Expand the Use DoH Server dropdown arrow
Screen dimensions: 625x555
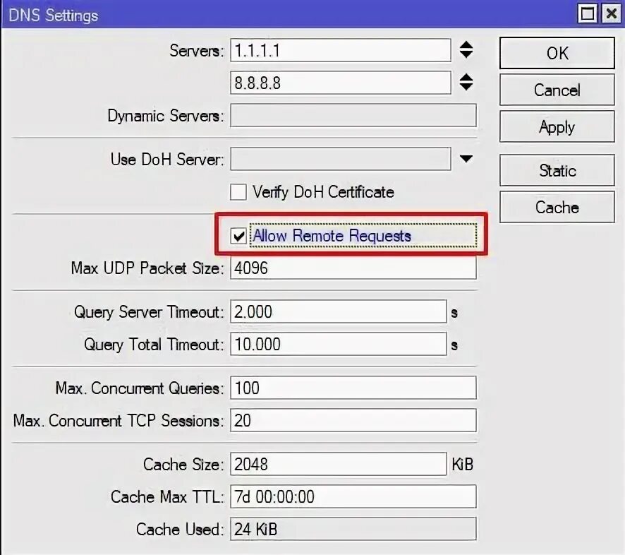click(466, 159)
